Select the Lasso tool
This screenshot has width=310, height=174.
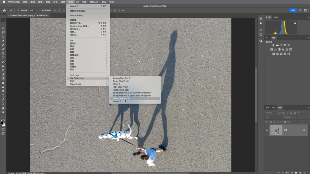pos(3,28)
